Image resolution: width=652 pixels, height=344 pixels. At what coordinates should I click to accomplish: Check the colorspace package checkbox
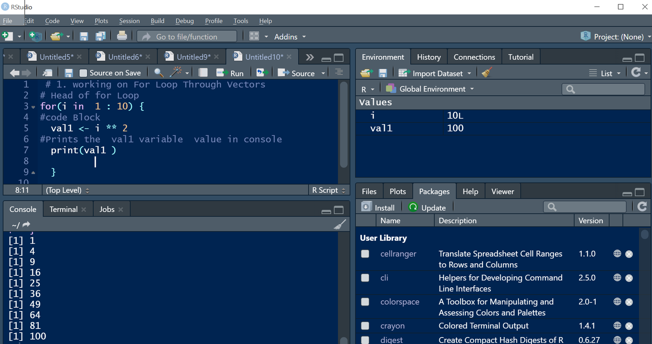(365, 302)
